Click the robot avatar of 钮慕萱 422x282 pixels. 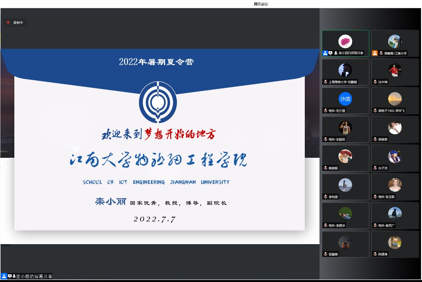click(x=345, y=242)
